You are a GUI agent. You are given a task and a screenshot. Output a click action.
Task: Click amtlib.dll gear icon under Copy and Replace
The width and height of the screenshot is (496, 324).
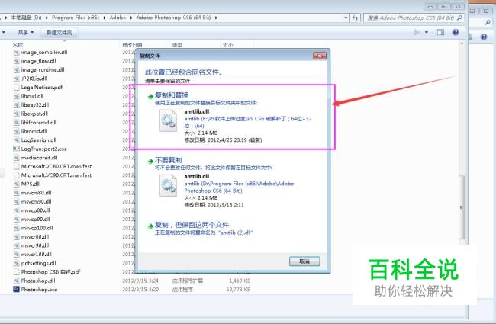(x=168, y=120)
